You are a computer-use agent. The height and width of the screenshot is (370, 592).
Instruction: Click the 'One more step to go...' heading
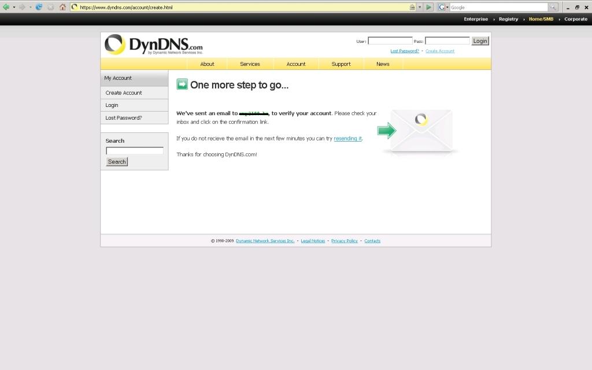click(239, 85)
